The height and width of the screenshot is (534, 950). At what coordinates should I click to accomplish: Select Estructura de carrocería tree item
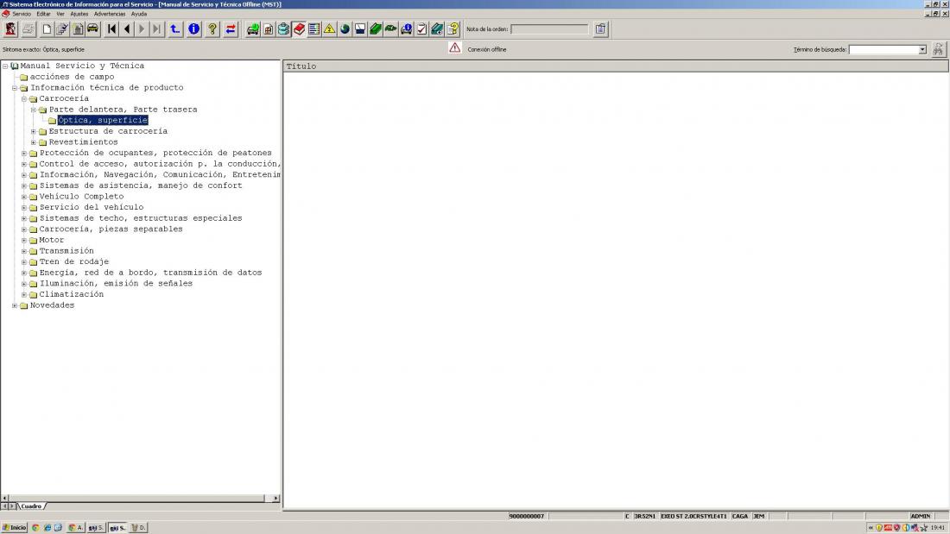tap(108, 131)
